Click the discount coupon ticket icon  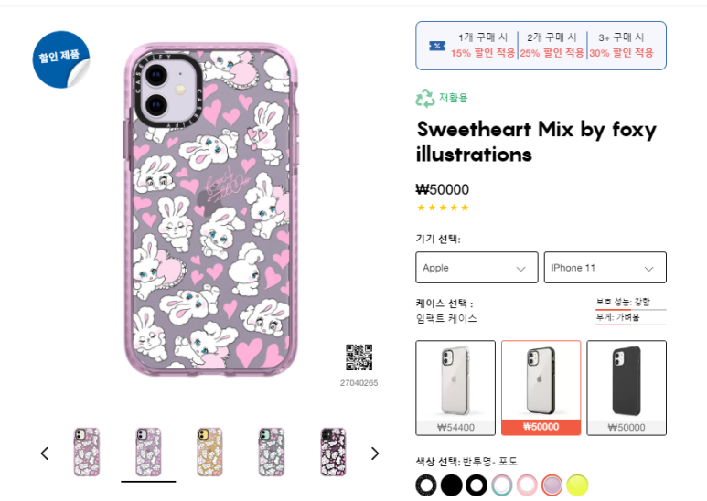point(437,46)
